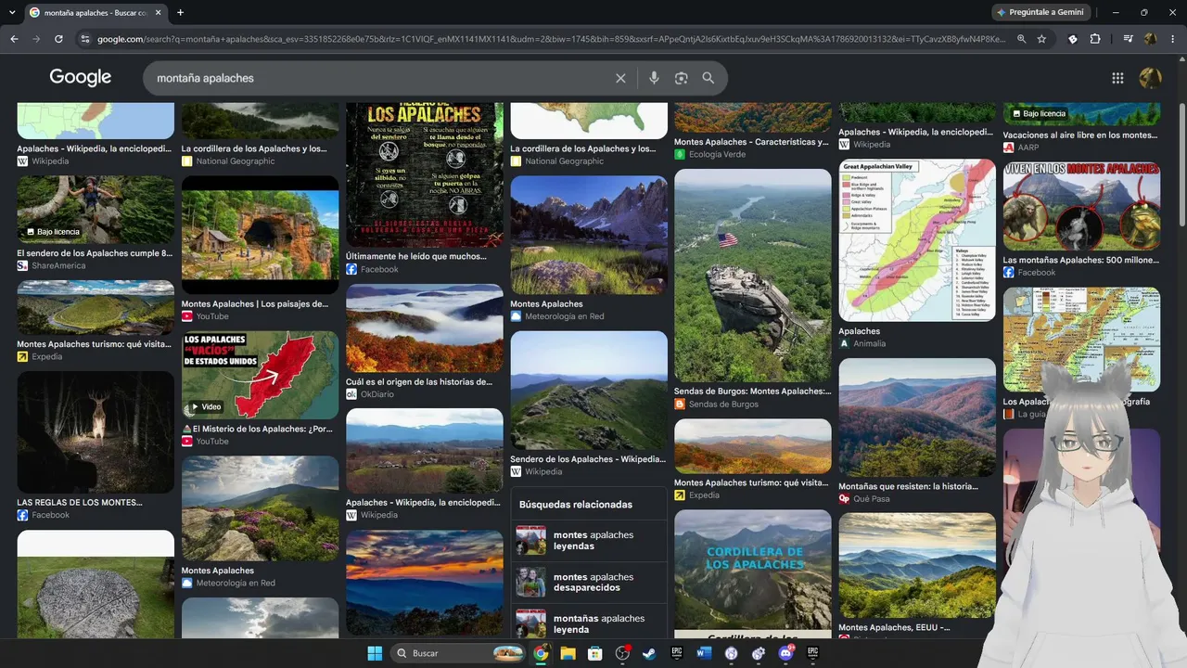Select the montaña apalaches browser tab
The height and width of the screenshot is (668, 1187).
[x=93, y=12]
